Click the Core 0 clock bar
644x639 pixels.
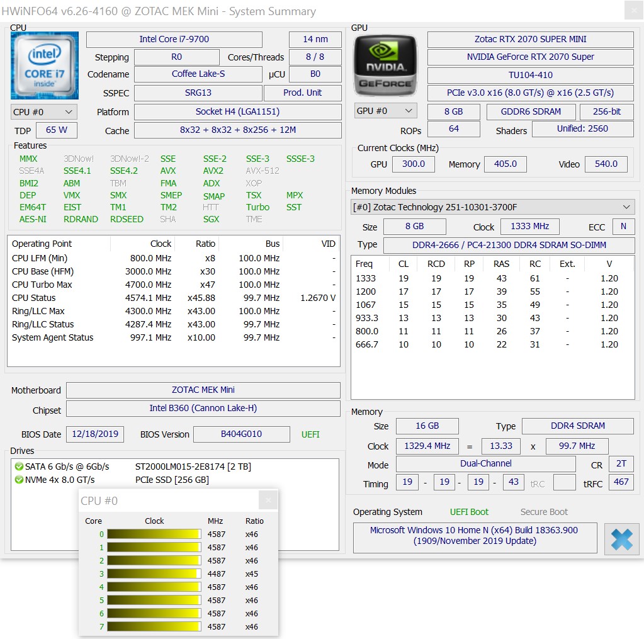pyautogui.click(x=154, y=534)
